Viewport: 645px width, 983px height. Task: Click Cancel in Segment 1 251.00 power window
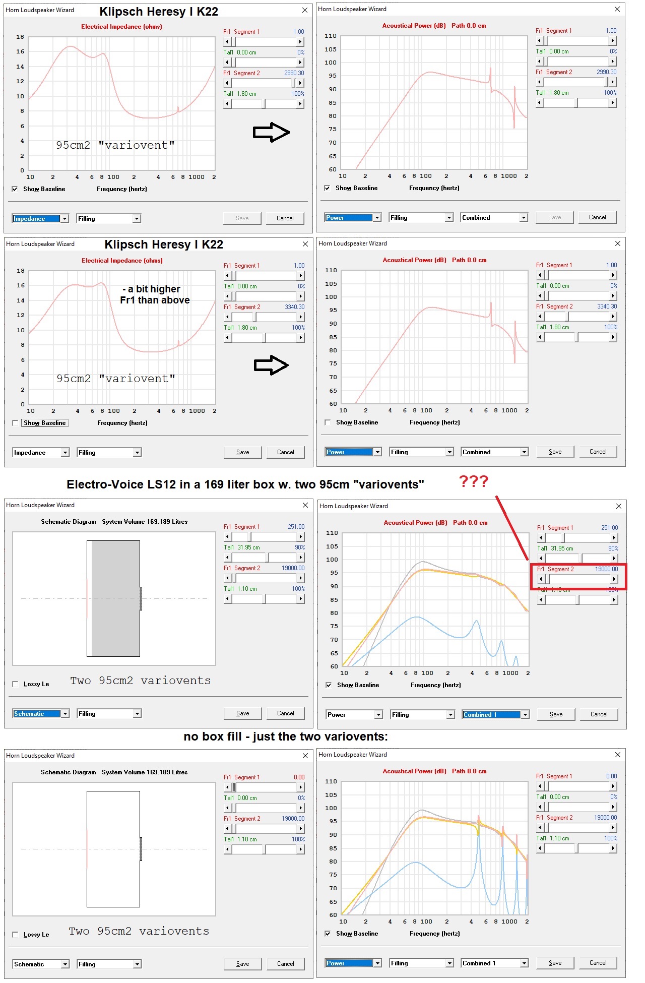pos(599,714)
